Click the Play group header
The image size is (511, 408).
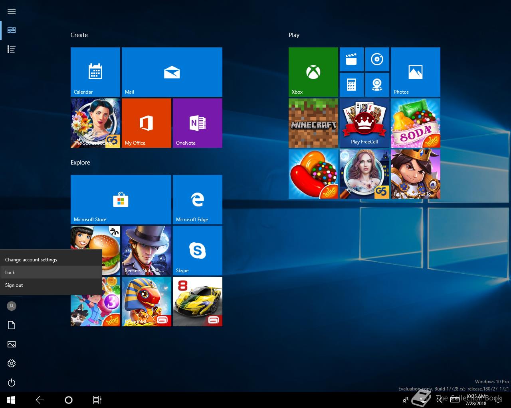(294, 35)
